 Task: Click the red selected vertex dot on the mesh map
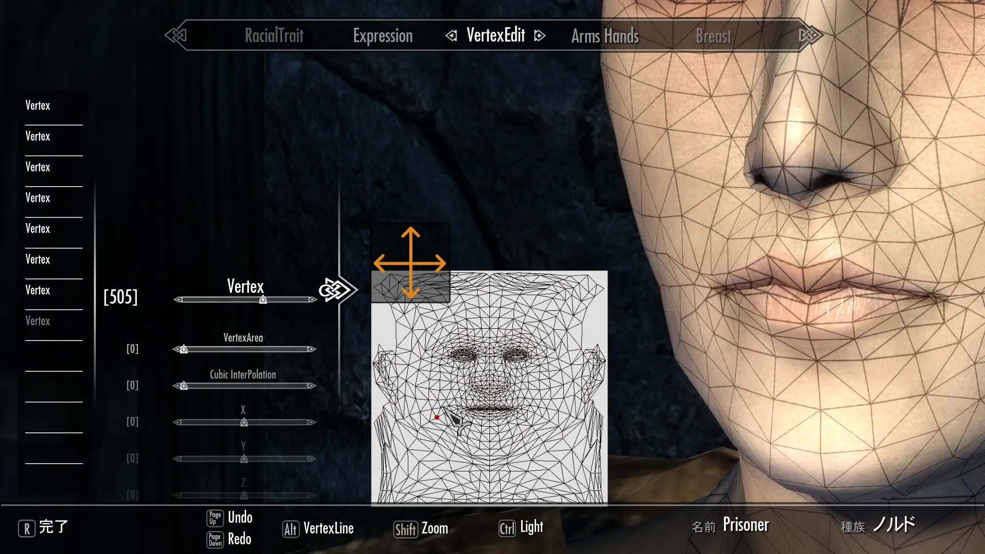coord(437,418)
